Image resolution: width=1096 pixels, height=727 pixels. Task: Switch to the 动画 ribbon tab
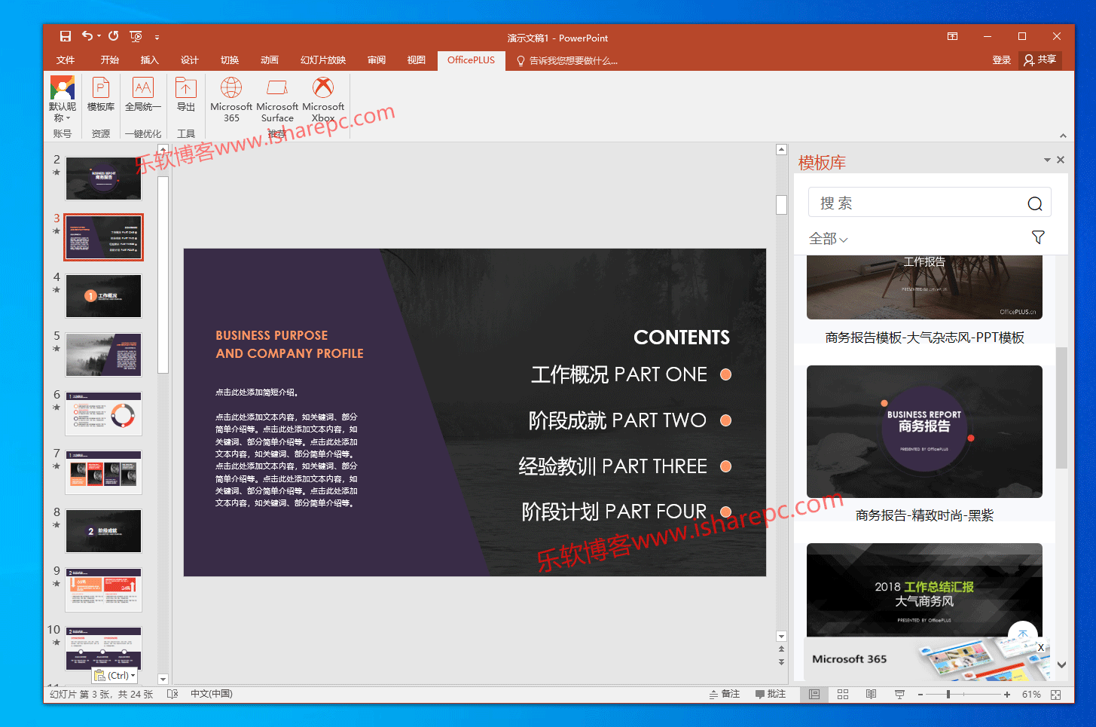pyautogui.click(x=270, y=60)
